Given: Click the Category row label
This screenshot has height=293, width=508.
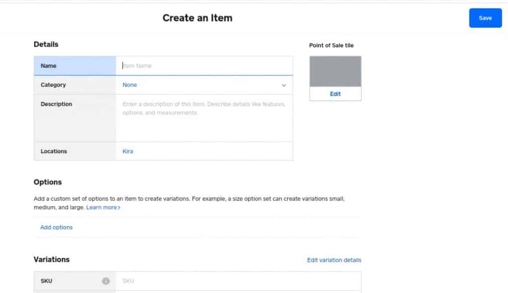Looking at the screenshot, I should [53, 85].
